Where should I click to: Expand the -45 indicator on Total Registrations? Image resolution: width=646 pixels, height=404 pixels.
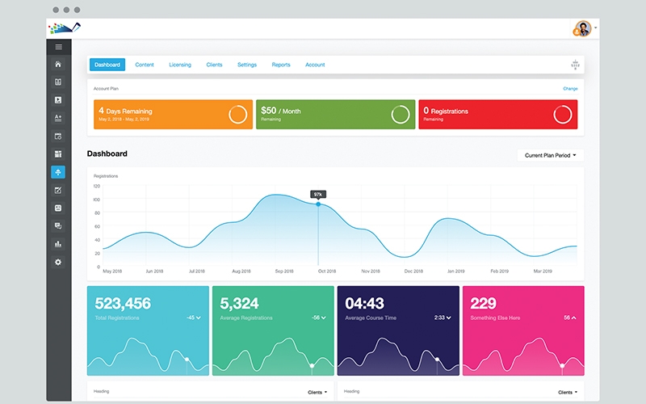(194, 318)
